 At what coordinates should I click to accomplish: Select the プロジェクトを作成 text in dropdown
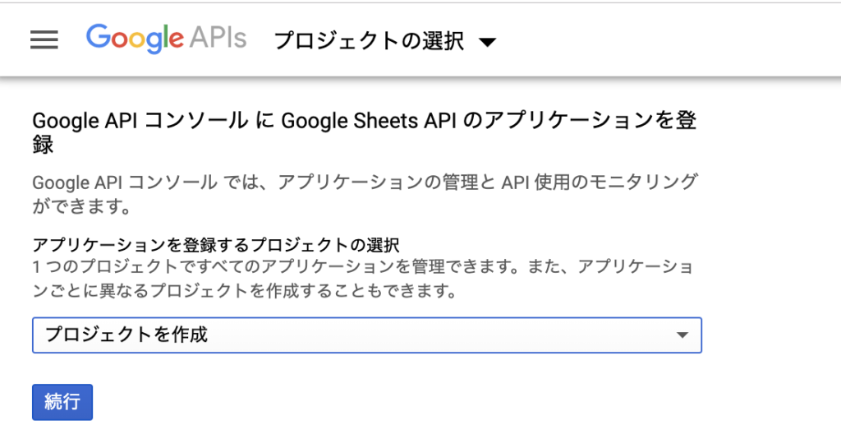pos(126,335)
